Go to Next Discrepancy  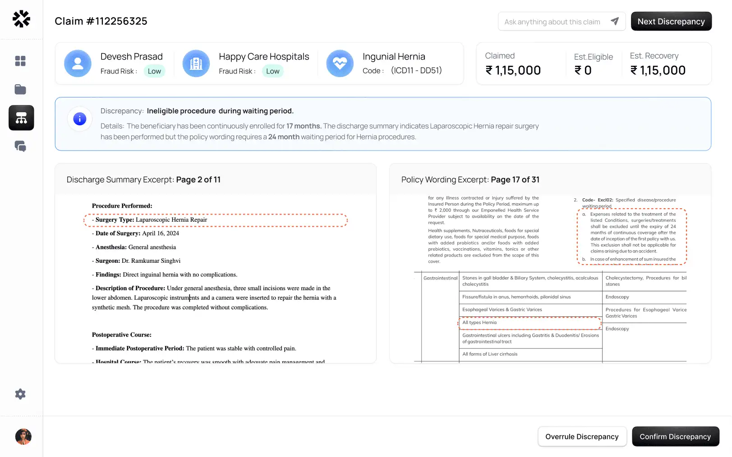pos(671,22)
